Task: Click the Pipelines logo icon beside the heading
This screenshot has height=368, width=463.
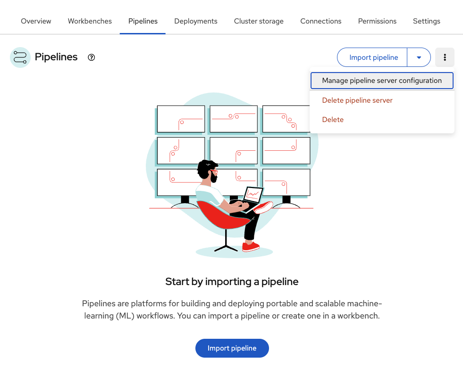Action: [x=20, y=57]
